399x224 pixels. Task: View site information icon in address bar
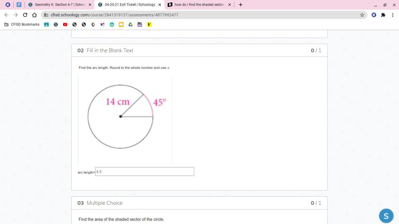[x=46, y=15]
